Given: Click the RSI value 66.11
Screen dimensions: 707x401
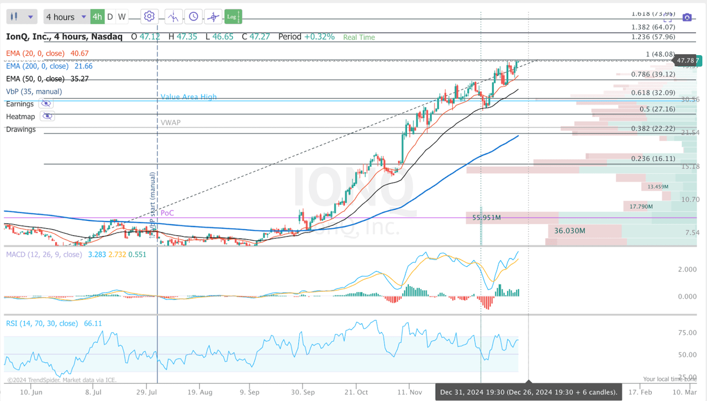Looking at the screenshot, I should pos(93,323).
